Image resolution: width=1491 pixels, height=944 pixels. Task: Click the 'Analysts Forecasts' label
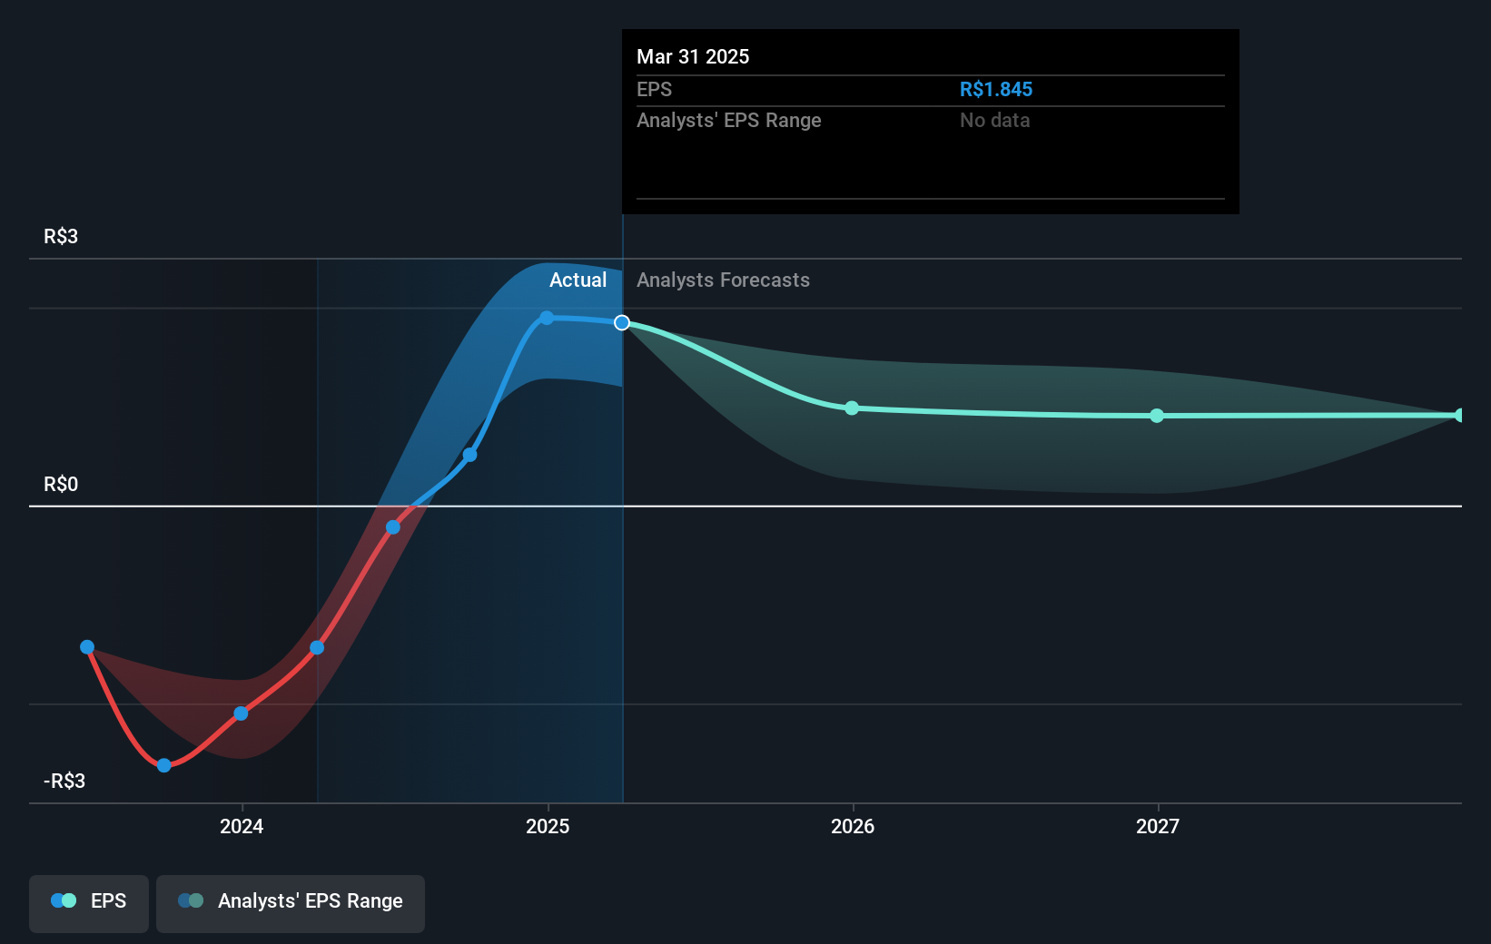[723, 280]
